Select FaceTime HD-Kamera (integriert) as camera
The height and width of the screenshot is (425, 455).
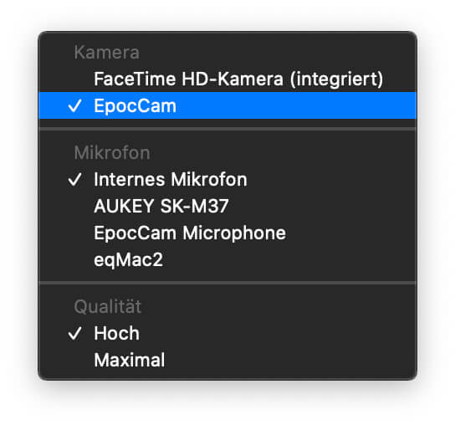(x=227, y=79)
